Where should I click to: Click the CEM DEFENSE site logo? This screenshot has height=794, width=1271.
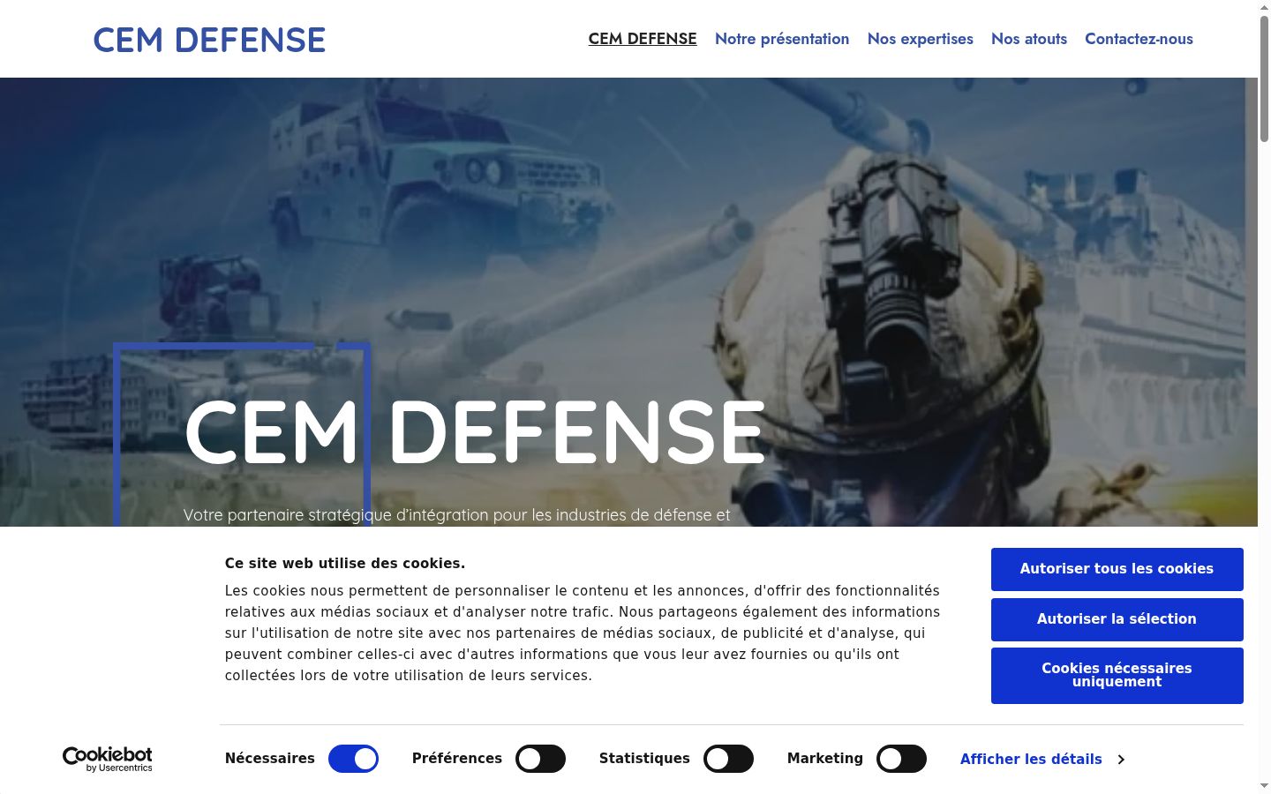[x=209, y=40]
